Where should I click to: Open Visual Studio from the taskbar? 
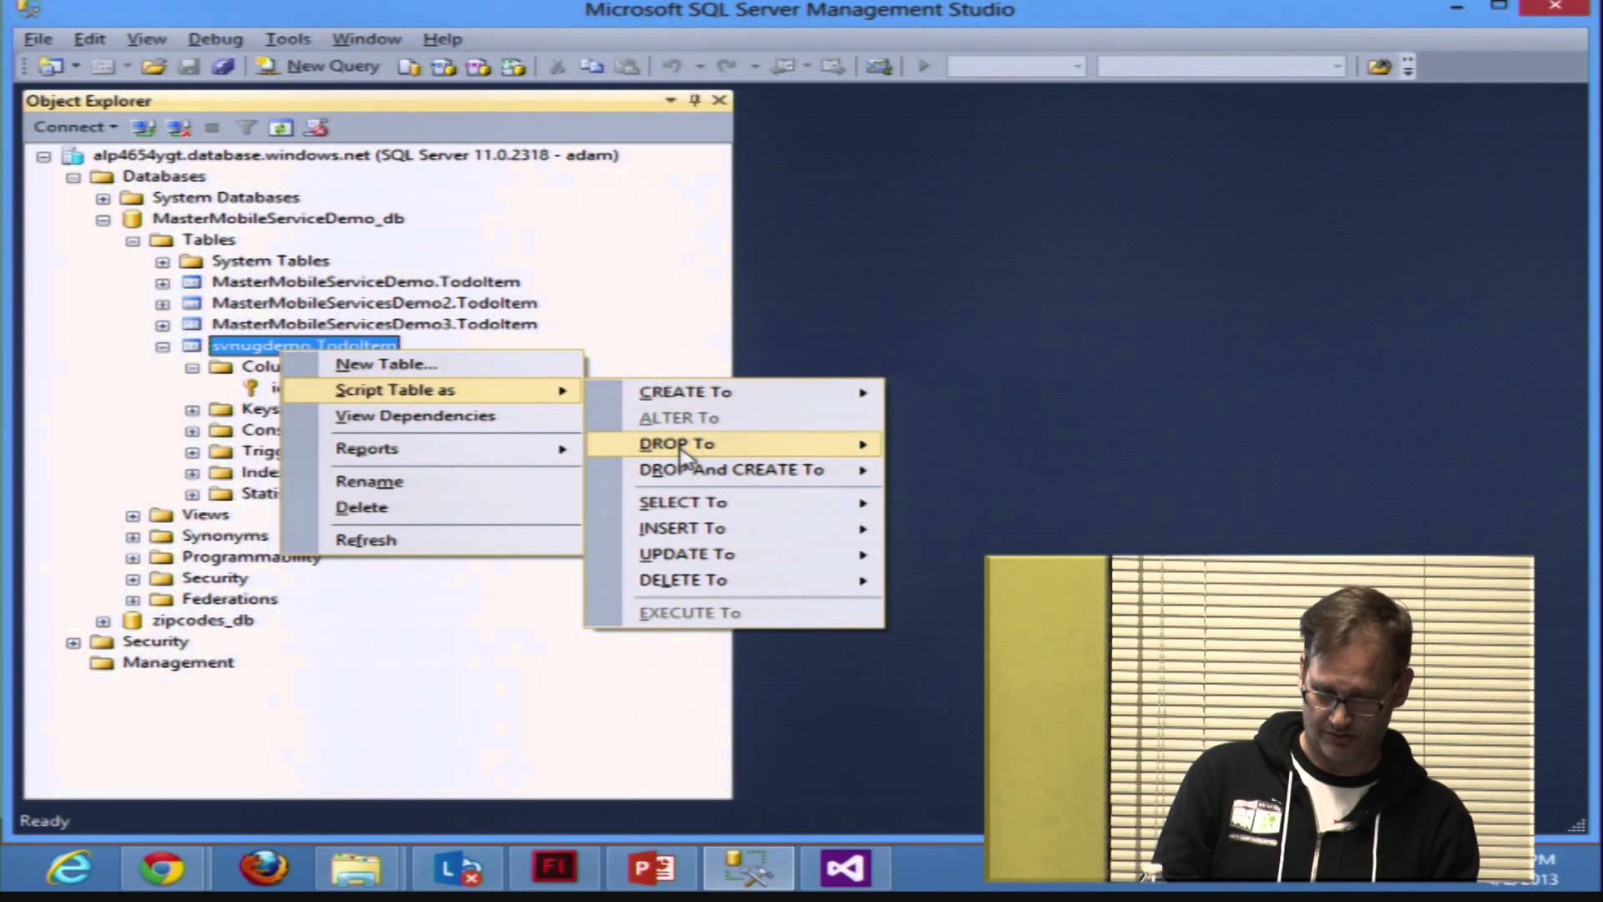point(845,869)
